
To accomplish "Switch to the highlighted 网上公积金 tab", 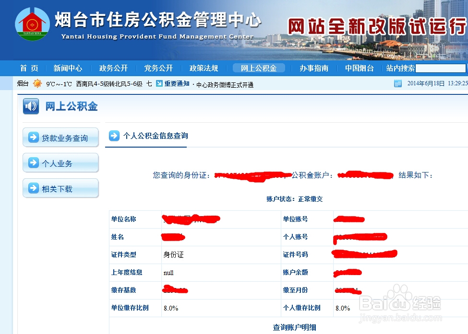I will pyautogui.click(x=259, y=68).
